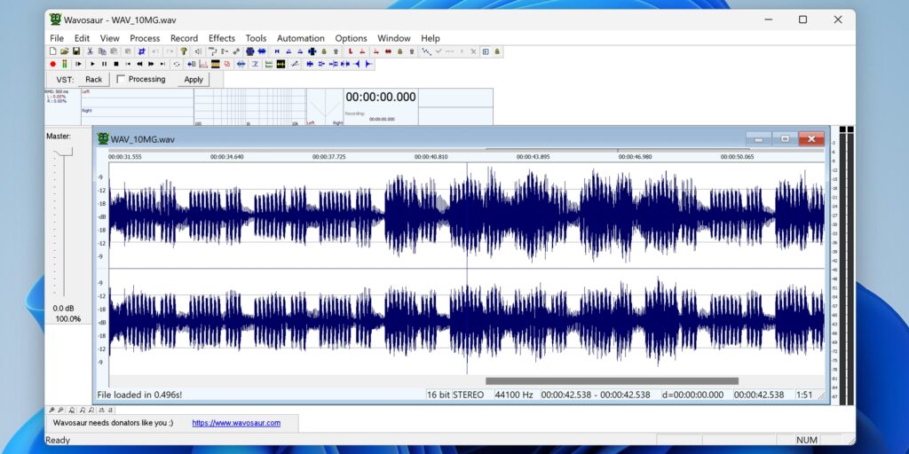The image size is (909, 454).
Task: Create a new file with the toolbar icon
Action: (x=52, y=51)
